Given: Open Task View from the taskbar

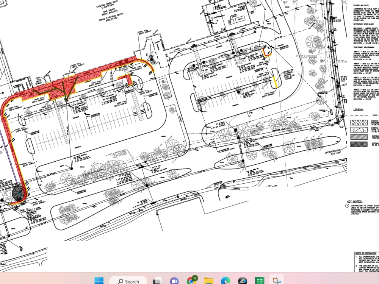Looking at the screenshot, I should (157, 281).
